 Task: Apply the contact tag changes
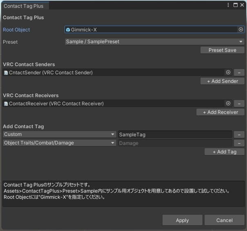[182, 220]
